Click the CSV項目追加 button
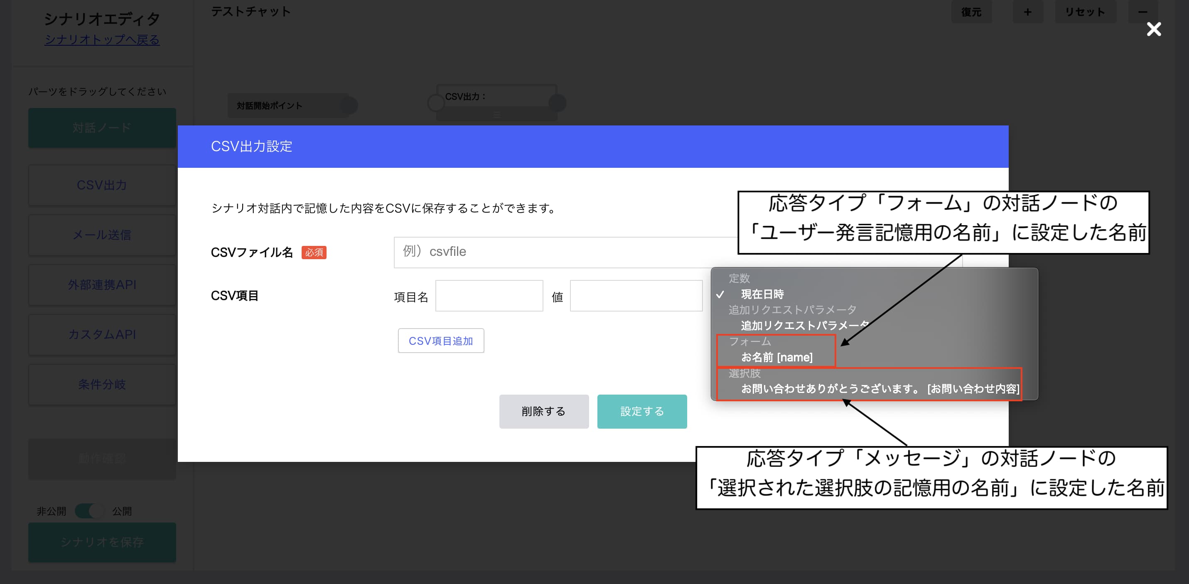Viewport: 1189px width, 584px height. pyautogui.click(x=441, y=341)
